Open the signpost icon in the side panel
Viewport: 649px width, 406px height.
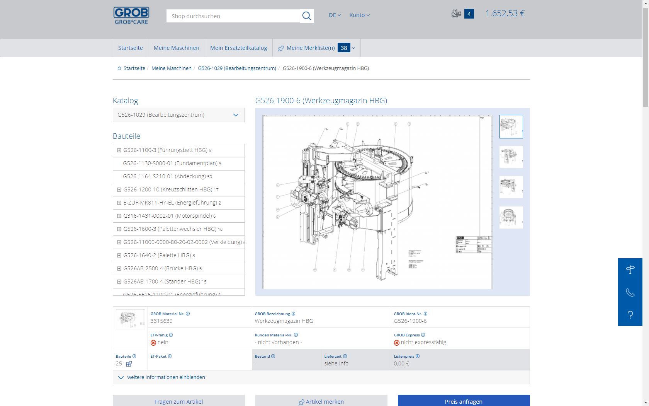[x=630, y=270]
